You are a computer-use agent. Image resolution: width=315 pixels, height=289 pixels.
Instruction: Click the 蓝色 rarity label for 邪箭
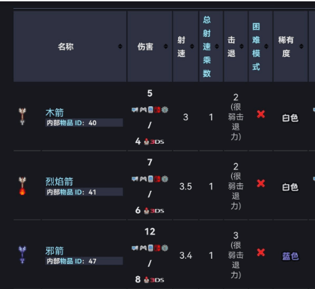pos(290,256)
